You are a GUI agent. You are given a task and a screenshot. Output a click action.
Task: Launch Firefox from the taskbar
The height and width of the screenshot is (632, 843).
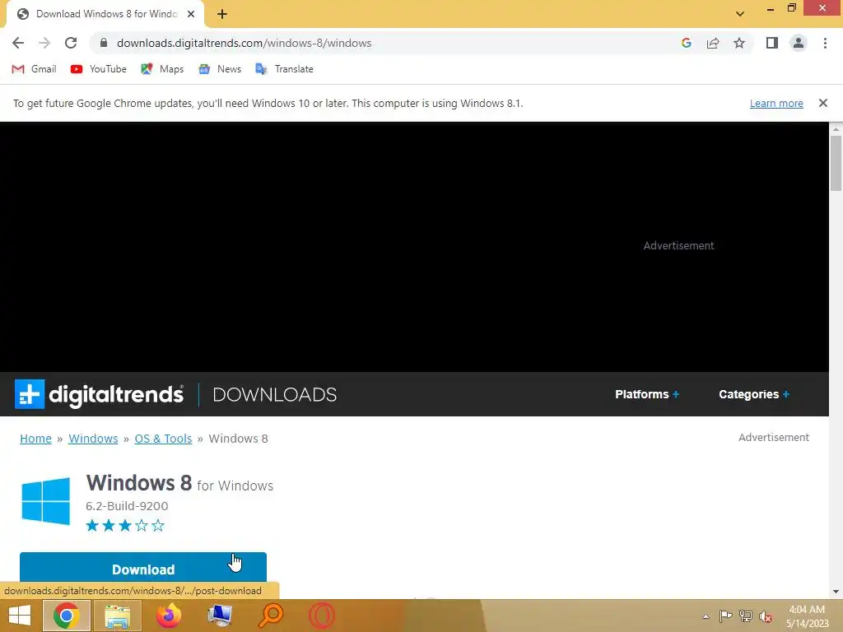(168, 616)
